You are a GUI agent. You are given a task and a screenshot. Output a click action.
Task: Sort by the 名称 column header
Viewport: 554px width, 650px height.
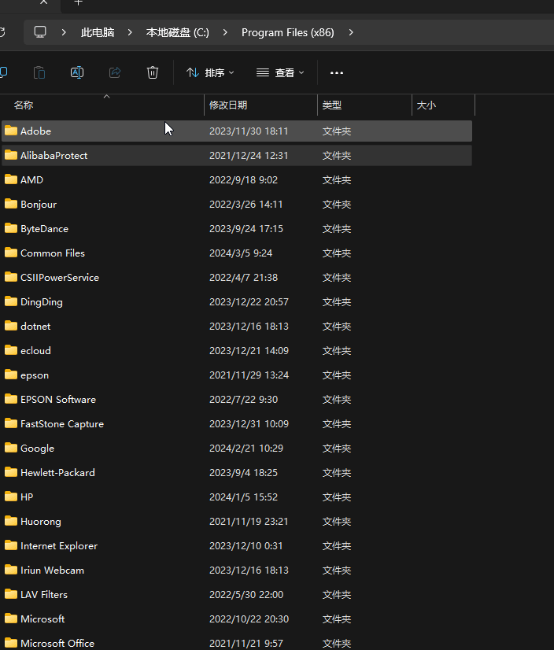[24, 105]
